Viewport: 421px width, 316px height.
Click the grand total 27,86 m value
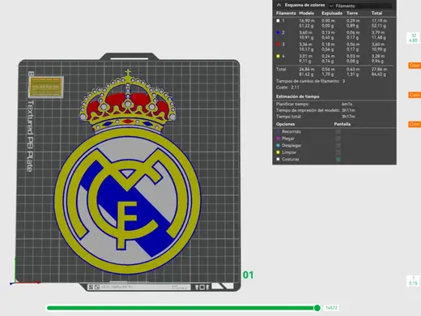click(x=379, y=69)
